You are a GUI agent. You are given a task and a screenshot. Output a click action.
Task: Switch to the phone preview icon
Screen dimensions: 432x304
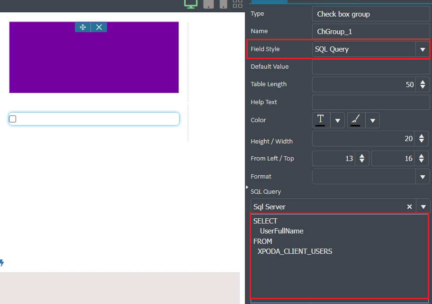[224, 4]
